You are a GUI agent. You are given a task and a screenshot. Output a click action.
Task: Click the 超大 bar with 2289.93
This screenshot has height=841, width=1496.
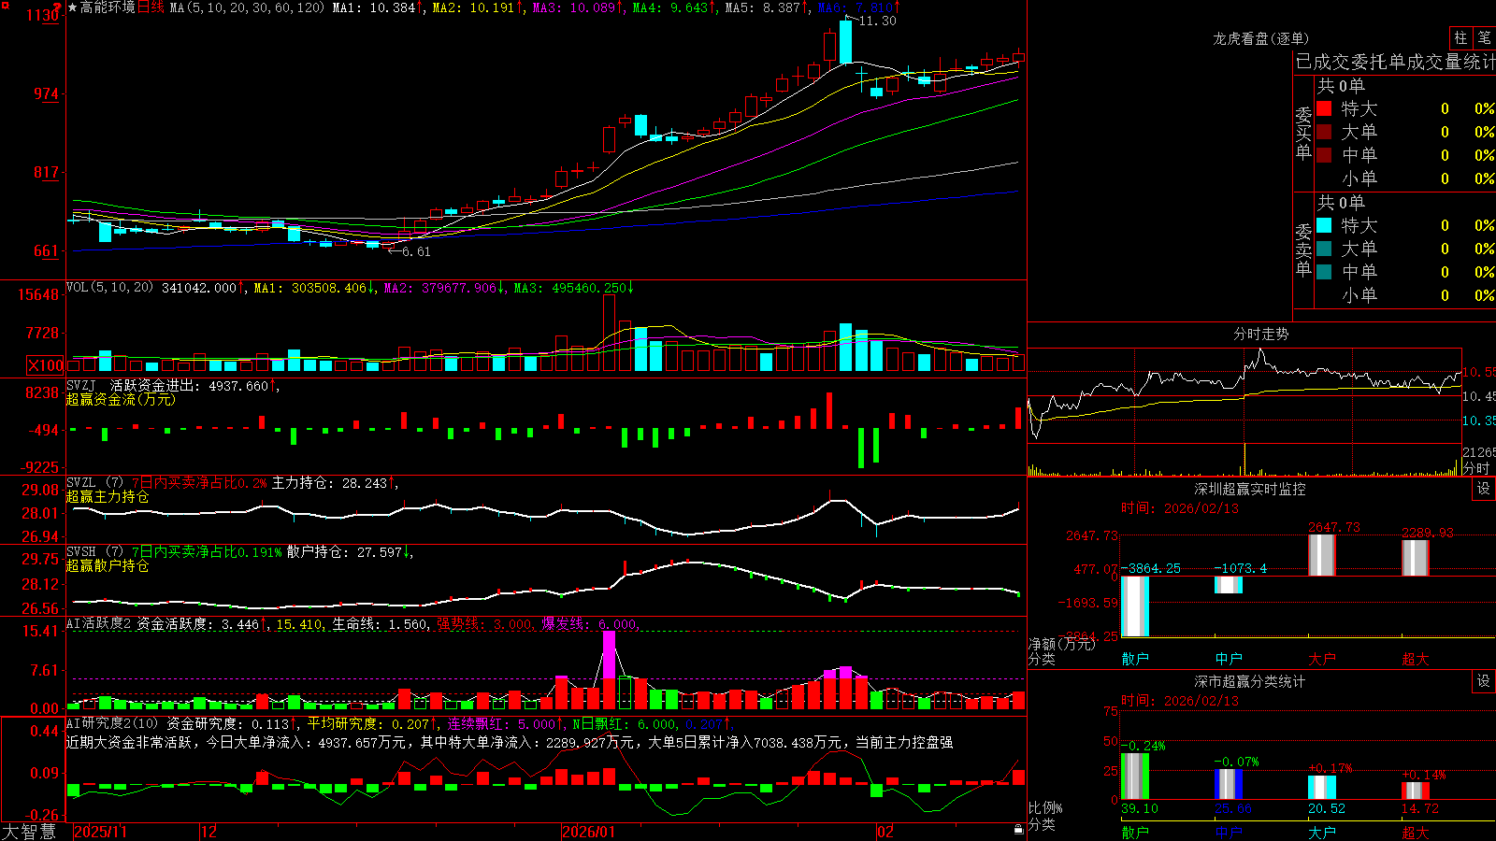point(1416,558)
